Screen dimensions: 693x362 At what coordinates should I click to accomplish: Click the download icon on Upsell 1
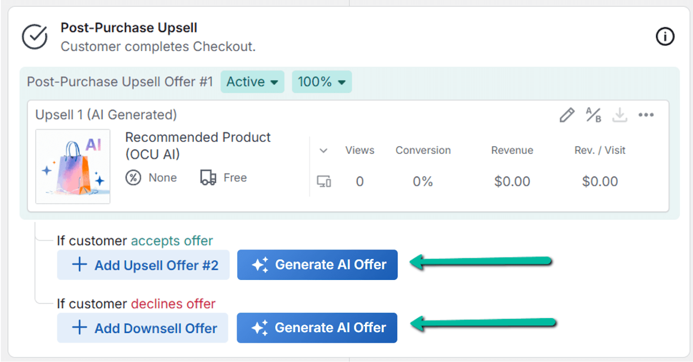[620, 115]
